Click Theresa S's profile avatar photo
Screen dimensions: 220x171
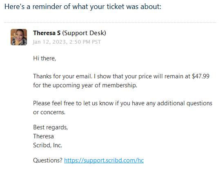click(x=19, y=37)
